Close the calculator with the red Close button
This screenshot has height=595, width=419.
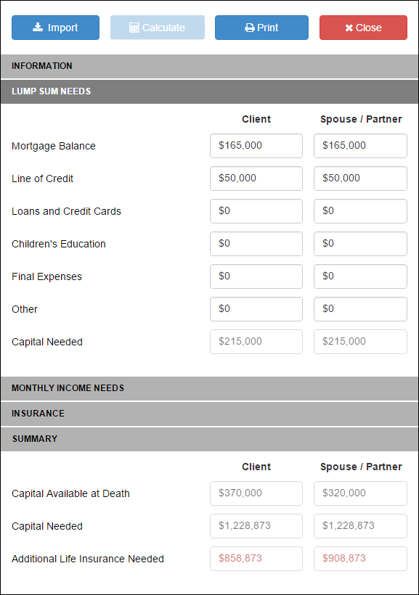tap(363, 28)
